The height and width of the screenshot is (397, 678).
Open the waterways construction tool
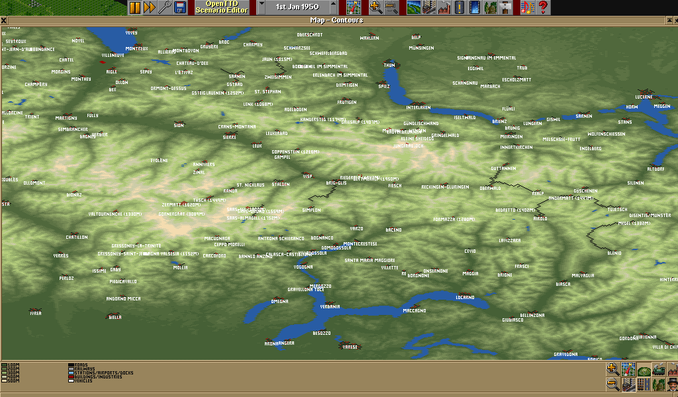pos(474,7)
